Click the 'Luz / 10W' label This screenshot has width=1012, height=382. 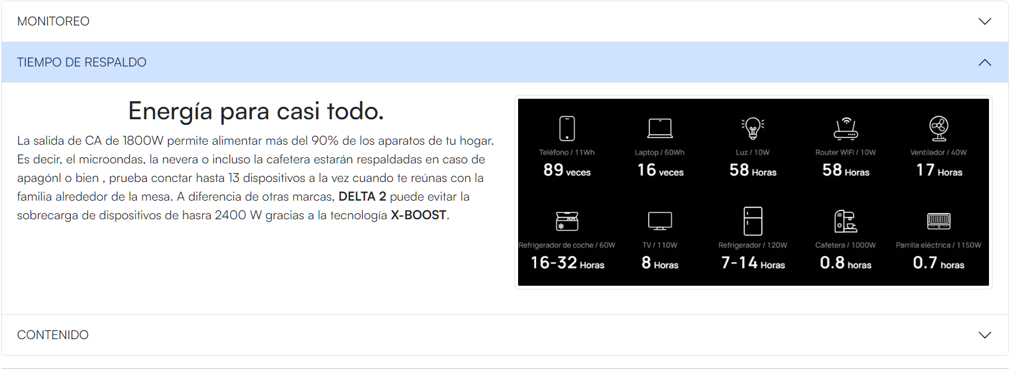[x=753, y=152]
